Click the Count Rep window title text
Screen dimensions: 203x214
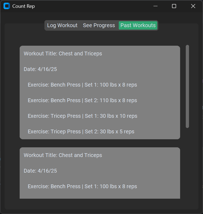[x=23, y=6]
